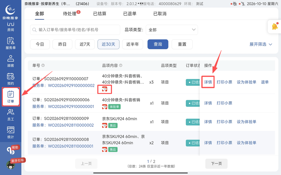Click the store name 奈晚推拿·按摩新养生 title
Viewport: 281px width, 175px height.
coord(47,4)
